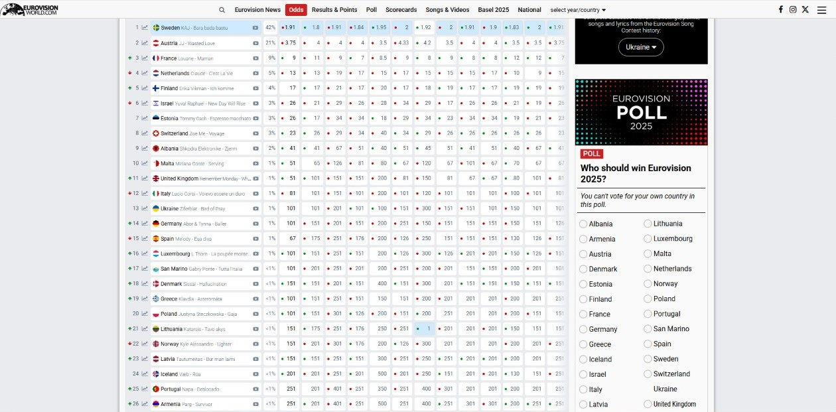Open the Eurovision News menu
This screenshot has width=836, height=412.
[x=257, y=10]
